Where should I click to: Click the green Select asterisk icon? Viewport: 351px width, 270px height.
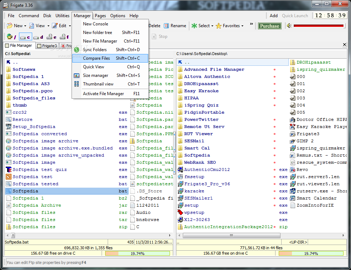point(194,26)
